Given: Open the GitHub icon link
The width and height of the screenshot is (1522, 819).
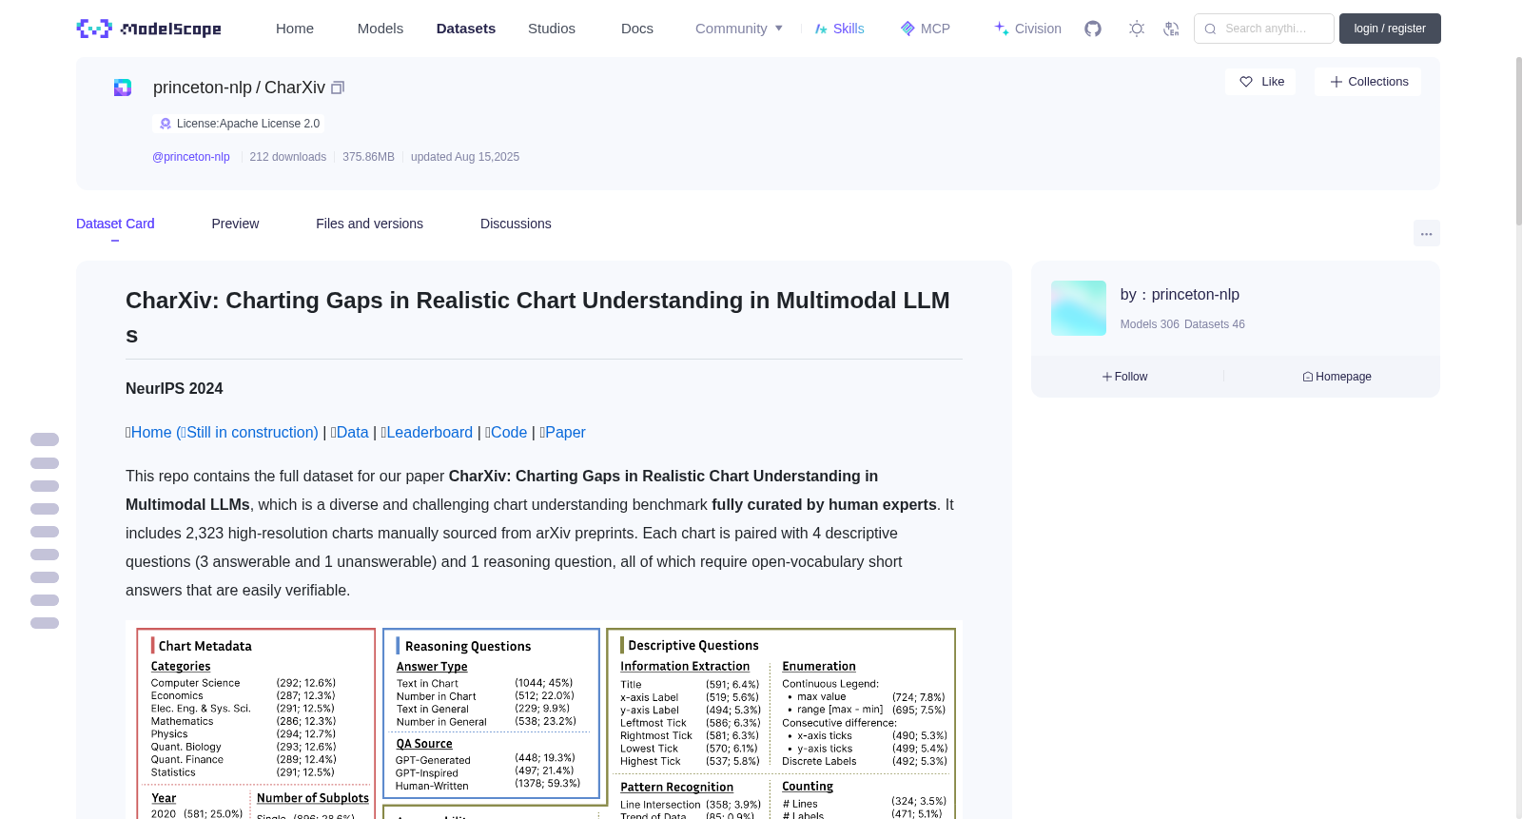Looking at the screenshot, I should (1093, 29).
